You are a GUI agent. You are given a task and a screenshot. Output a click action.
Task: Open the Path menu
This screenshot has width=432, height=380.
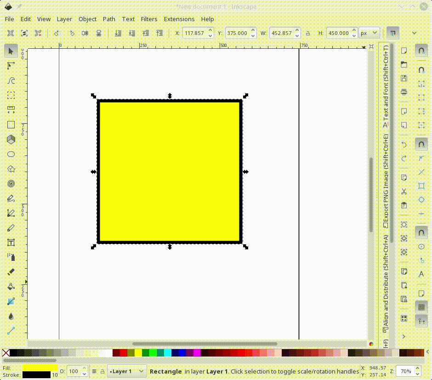(x=109, y=19)
